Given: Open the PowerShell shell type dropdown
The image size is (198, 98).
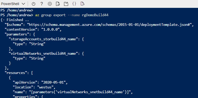Looking at the screenshot, I should (x=13, y=4).
